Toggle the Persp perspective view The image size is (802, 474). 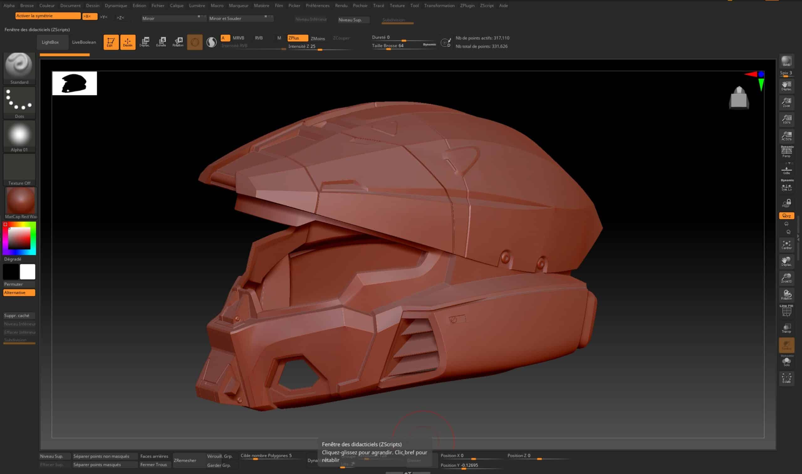point(786,152)
